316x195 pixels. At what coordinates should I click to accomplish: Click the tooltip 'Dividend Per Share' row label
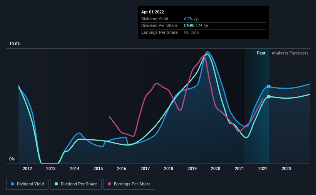[159, 26]
